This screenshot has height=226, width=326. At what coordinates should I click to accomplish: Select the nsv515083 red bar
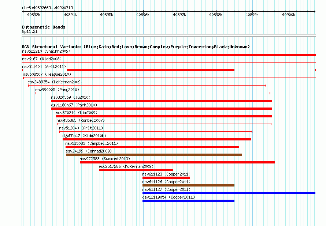click(152, 147)
